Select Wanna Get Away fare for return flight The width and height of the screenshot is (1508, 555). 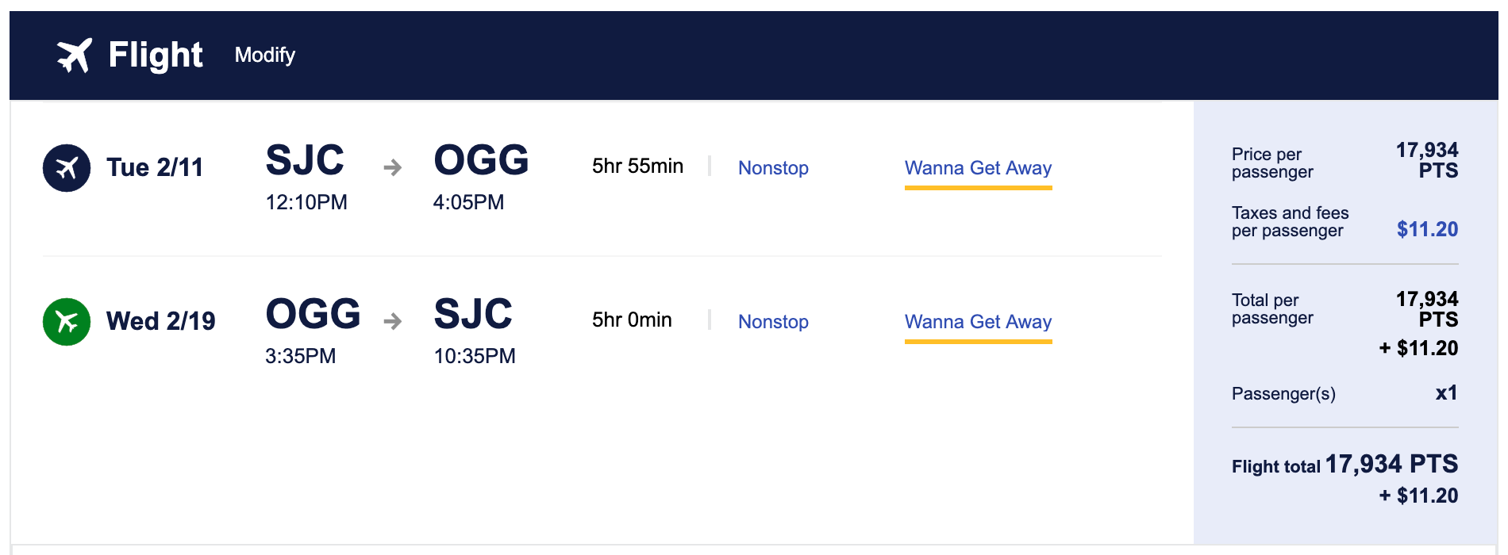(x=978, y=321)
